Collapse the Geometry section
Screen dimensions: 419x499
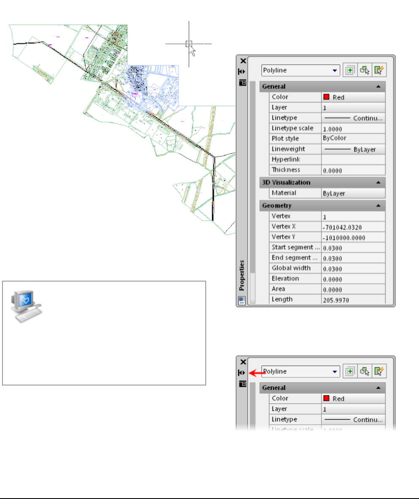(378, 206)
